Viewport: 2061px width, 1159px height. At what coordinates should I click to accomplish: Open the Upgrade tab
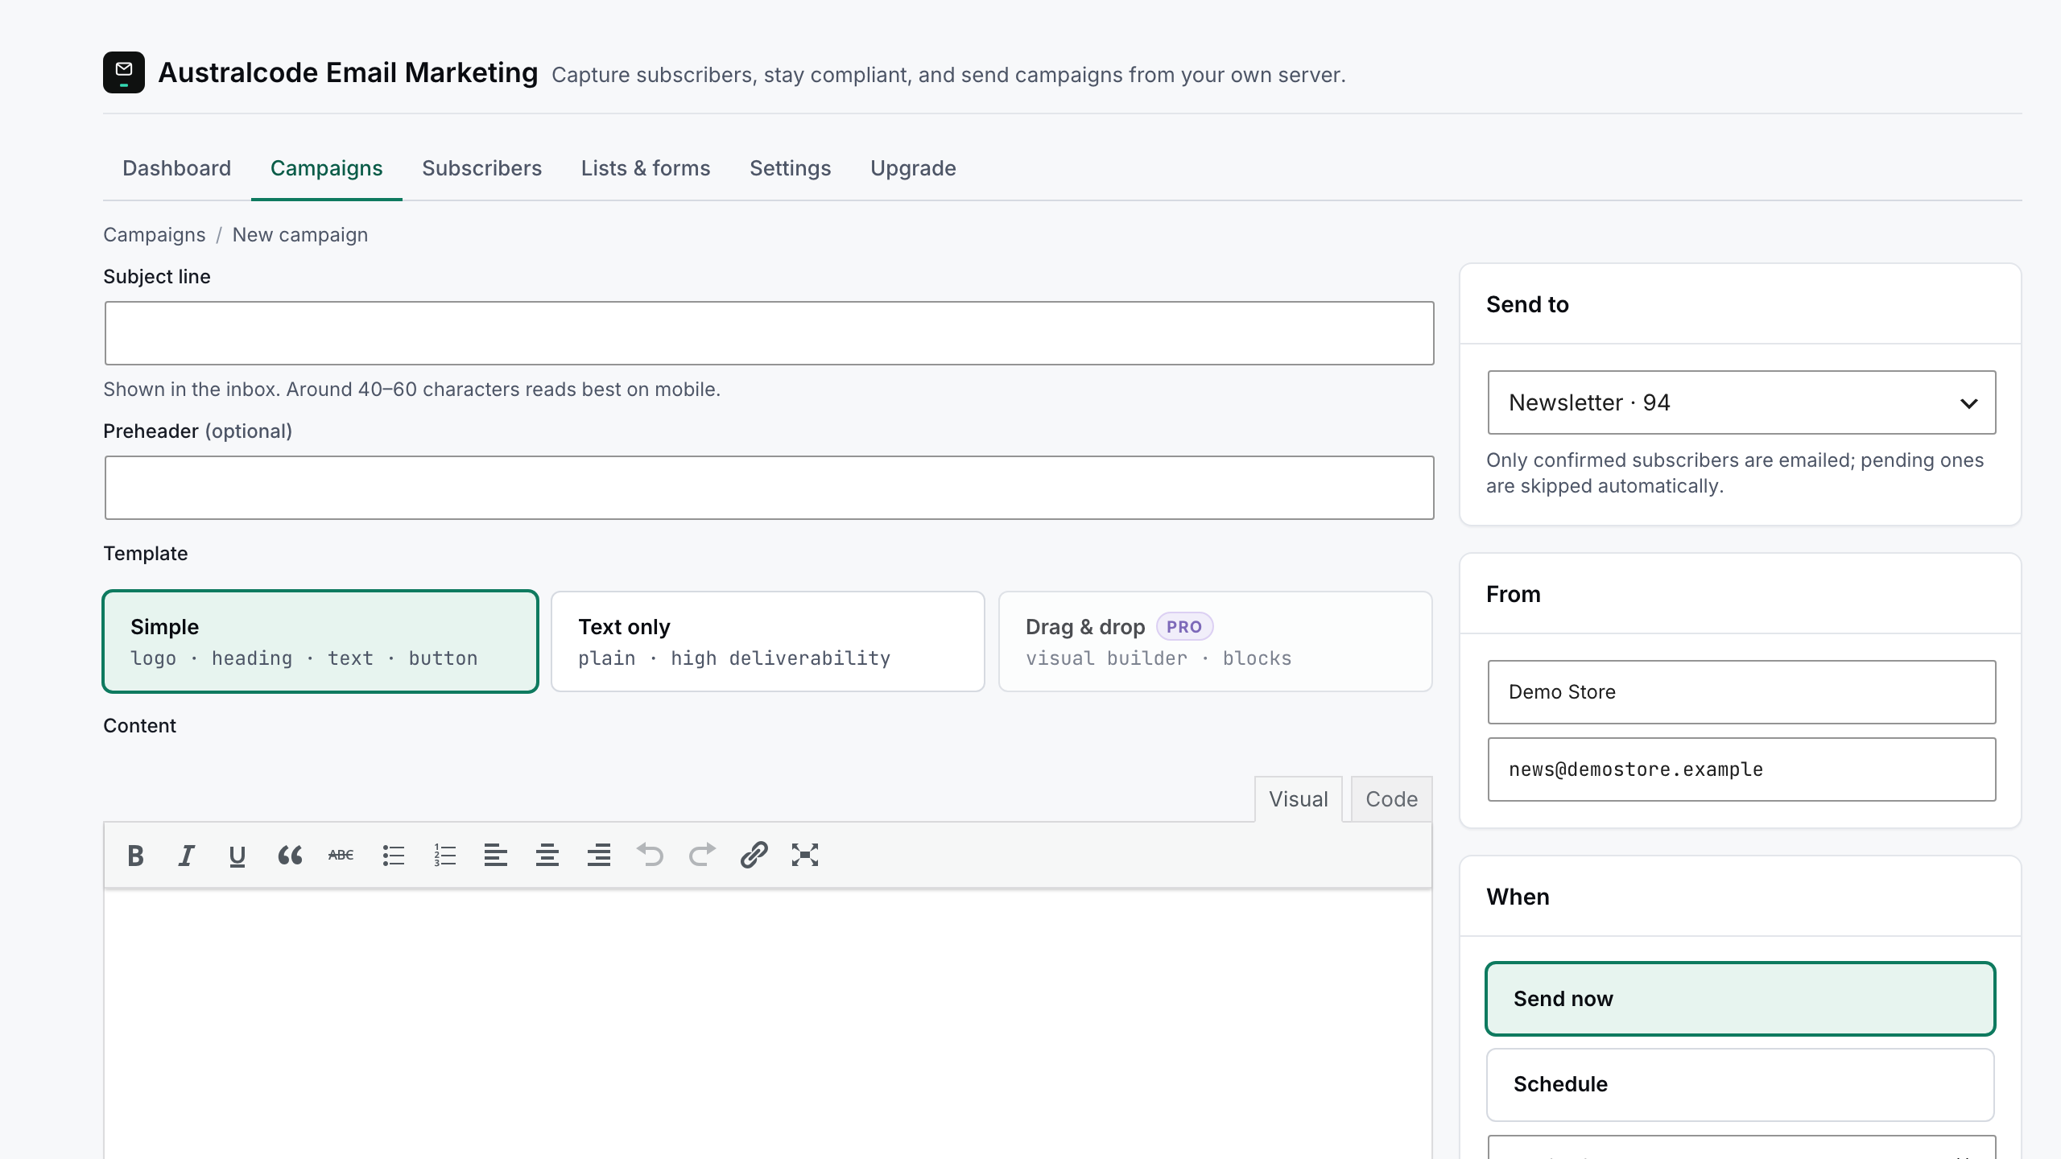point(914,168)
